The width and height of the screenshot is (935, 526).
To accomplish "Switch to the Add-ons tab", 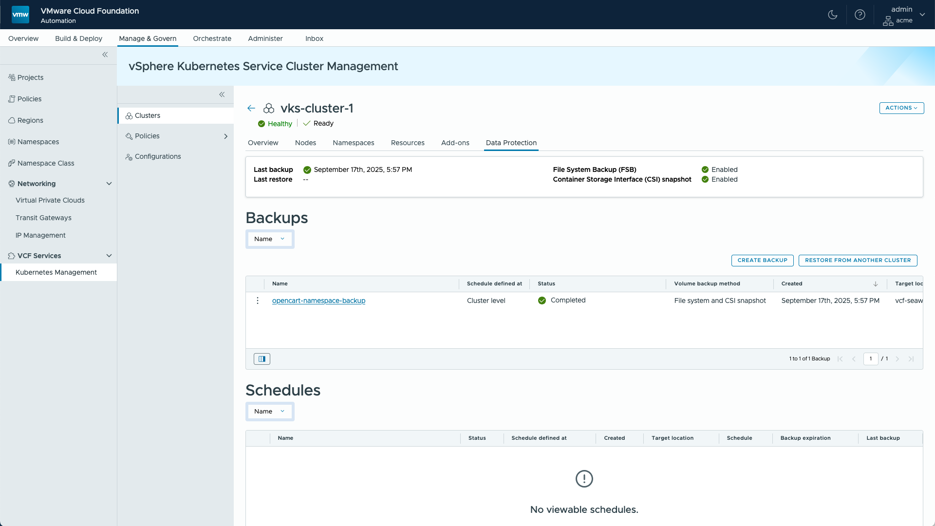I will pyautogui.click(x=455, y=143).
